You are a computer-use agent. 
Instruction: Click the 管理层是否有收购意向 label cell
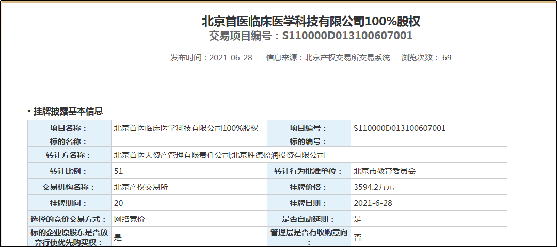(x=308, y=237)
